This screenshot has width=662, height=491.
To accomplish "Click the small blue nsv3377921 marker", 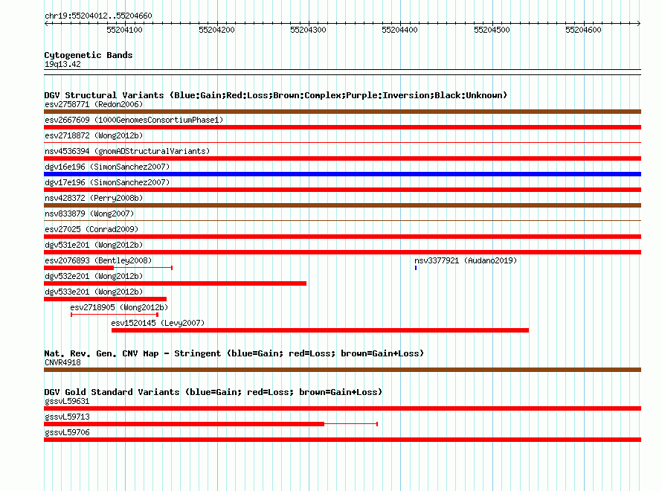I will coord(416,268).
